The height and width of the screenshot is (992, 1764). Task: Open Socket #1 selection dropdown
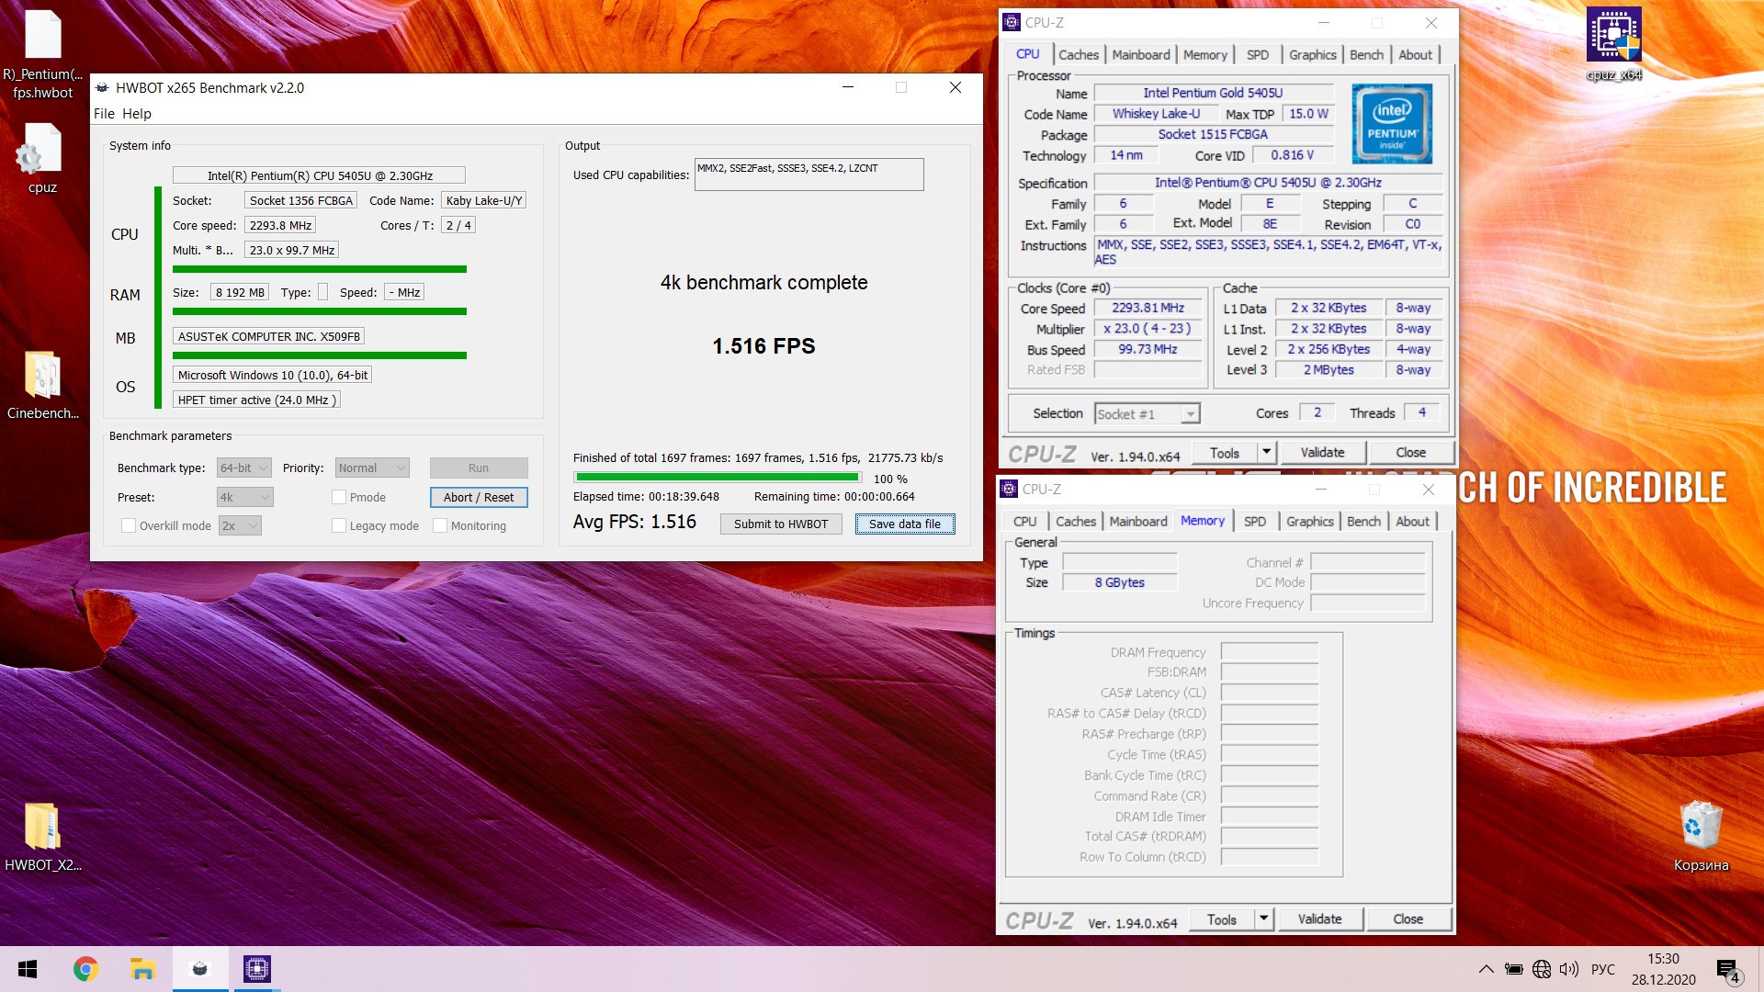[1148, 414]
